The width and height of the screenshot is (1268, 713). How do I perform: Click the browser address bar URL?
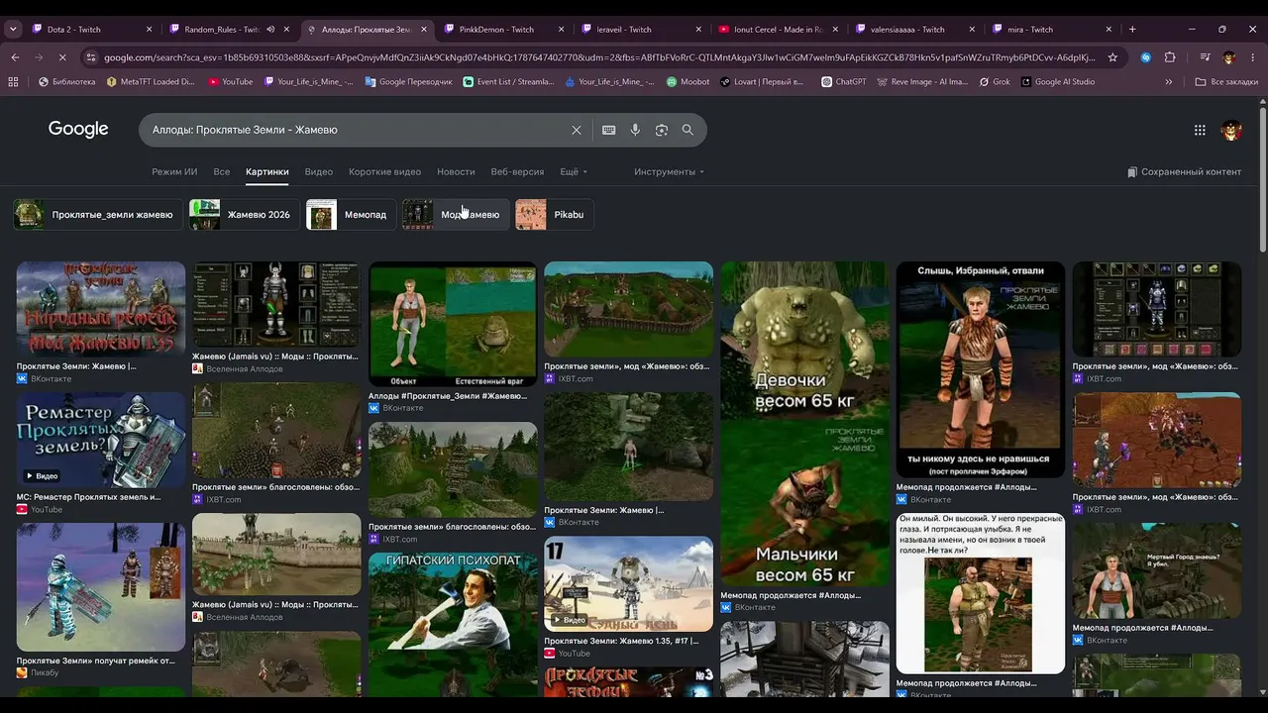(x=599, y=57)
